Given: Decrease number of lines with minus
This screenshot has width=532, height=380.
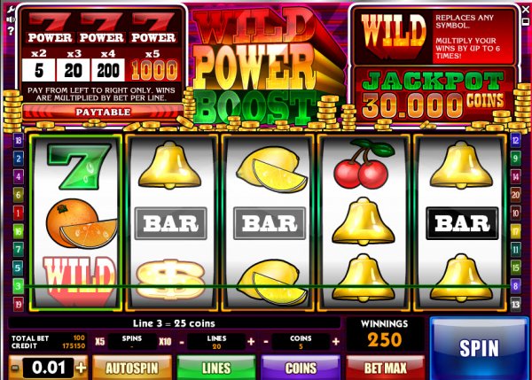Looking at the screenshot, I should click(182, 342).
